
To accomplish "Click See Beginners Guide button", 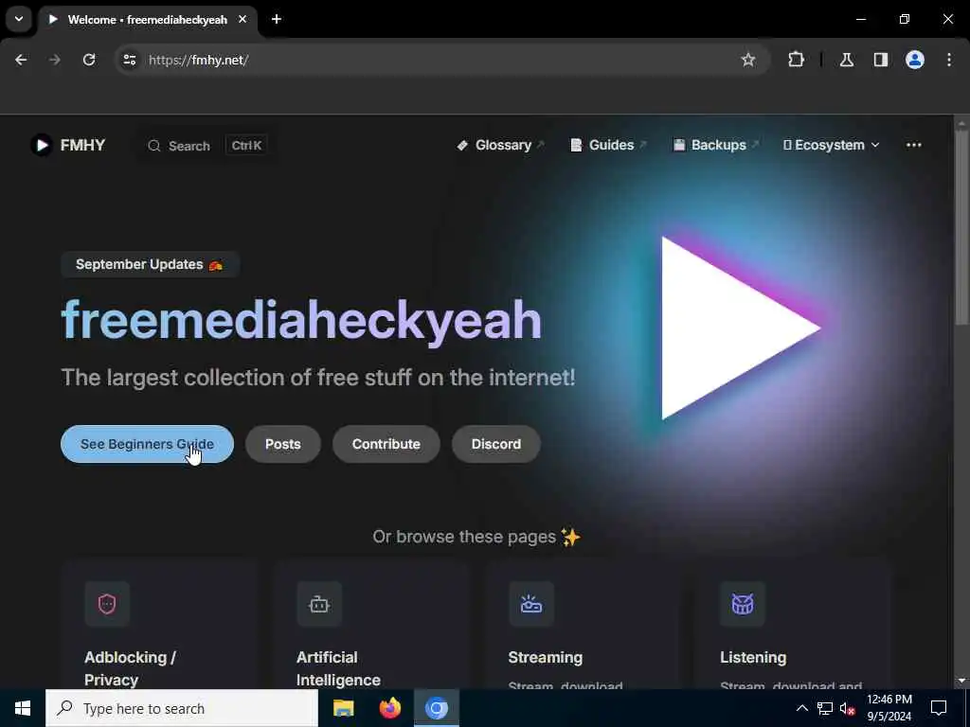I will (147, 444).
